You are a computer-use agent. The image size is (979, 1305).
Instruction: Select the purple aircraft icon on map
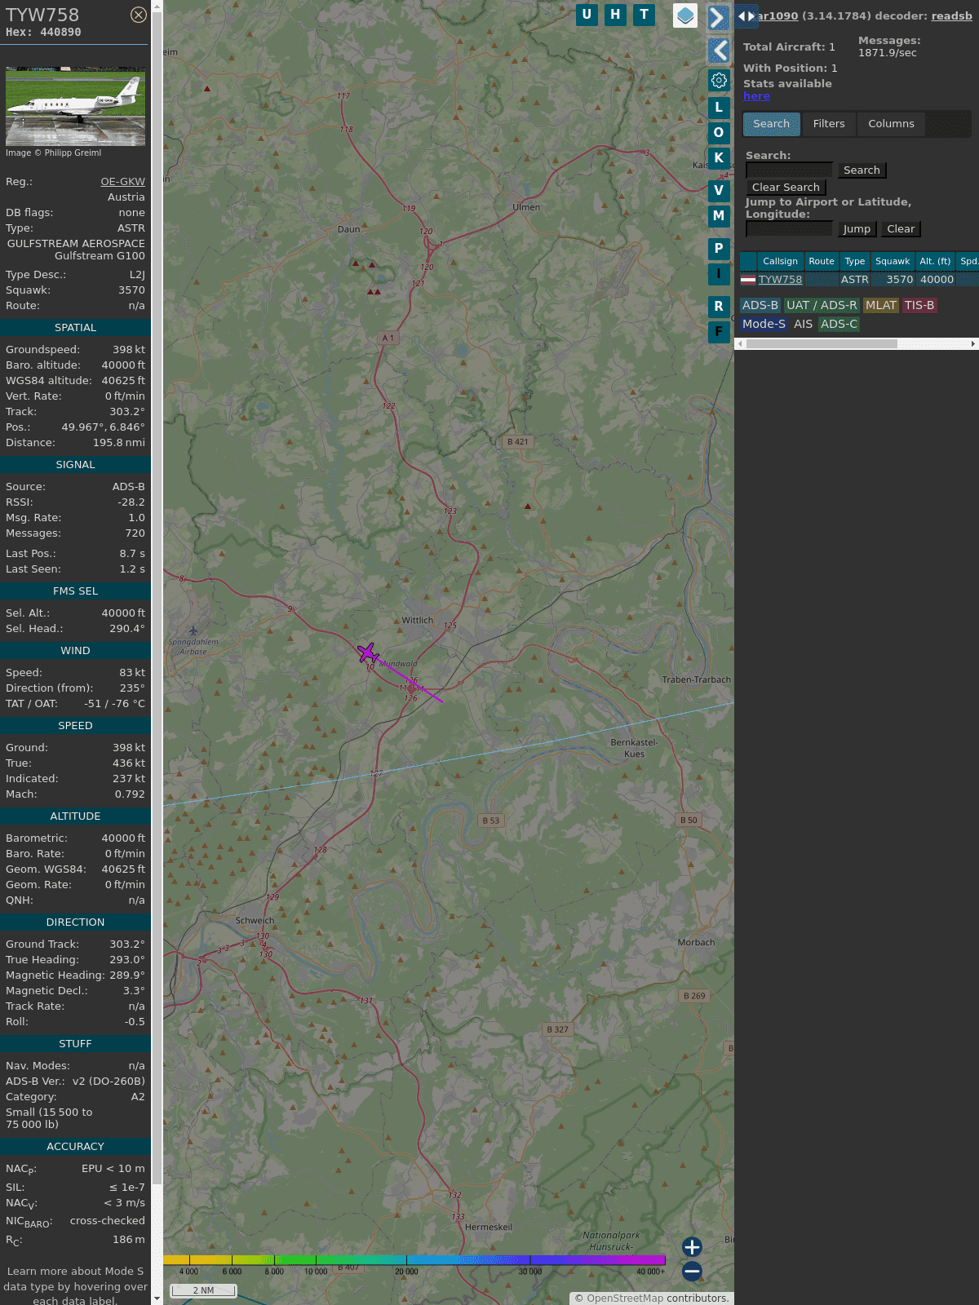(x=368, y=652)
